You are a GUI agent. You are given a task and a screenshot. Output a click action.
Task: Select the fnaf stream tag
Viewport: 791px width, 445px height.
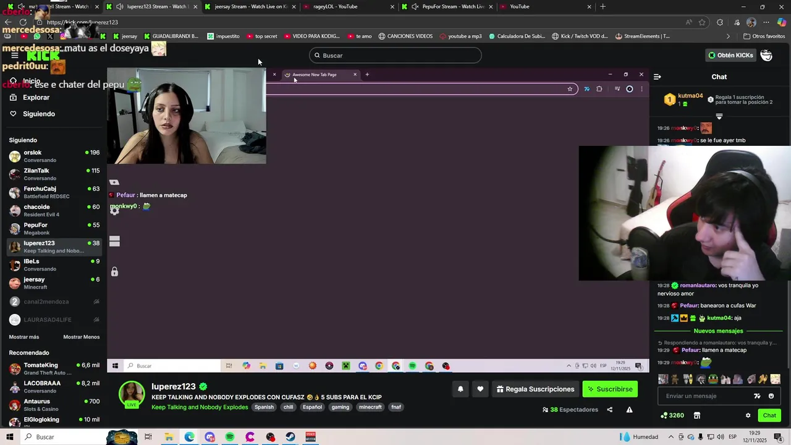tap(396, 407)
